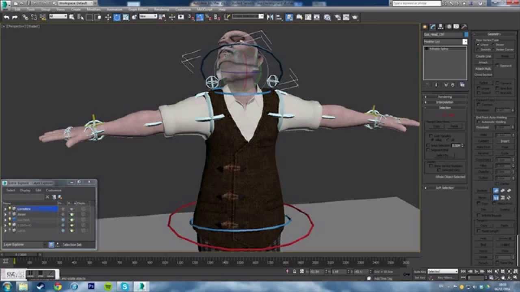520x292 pixels.
Task: Select the Smooth new vertex type radio
Action: pyautogui.click(x=478, y=49)
